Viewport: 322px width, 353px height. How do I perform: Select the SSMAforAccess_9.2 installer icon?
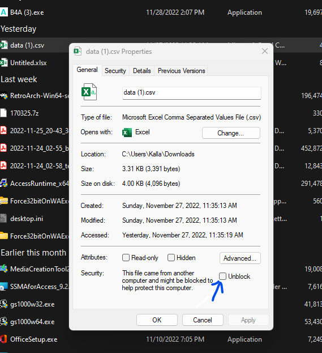tap(4, 286)
